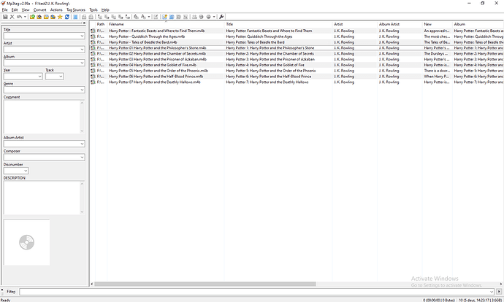Image resolution: width=504 pixels, height=302 pixels.
Task: Click the Change directory folder icon
Action: [32, 17]
